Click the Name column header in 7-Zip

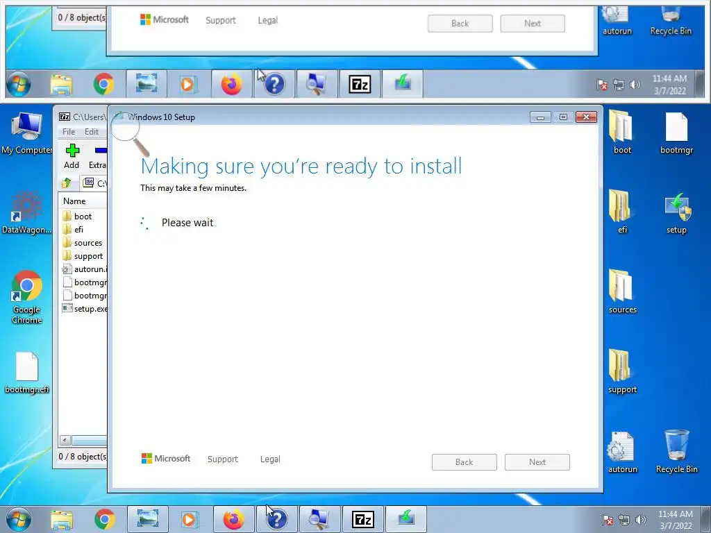click(x=83, y=201)
